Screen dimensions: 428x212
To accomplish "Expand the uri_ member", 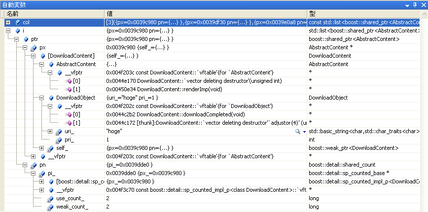I will pyautogui.click(x=50, y=131).
